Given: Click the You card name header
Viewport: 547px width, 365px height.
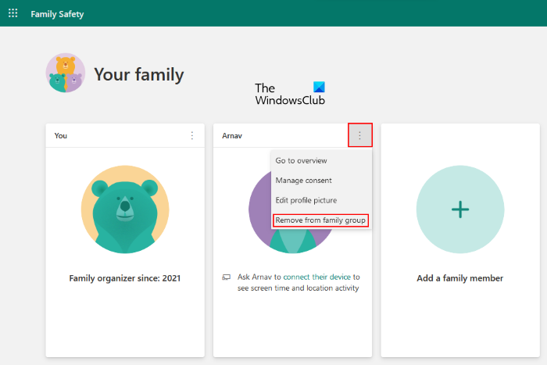Looking at the screenshot, I should tap(61, 136).
